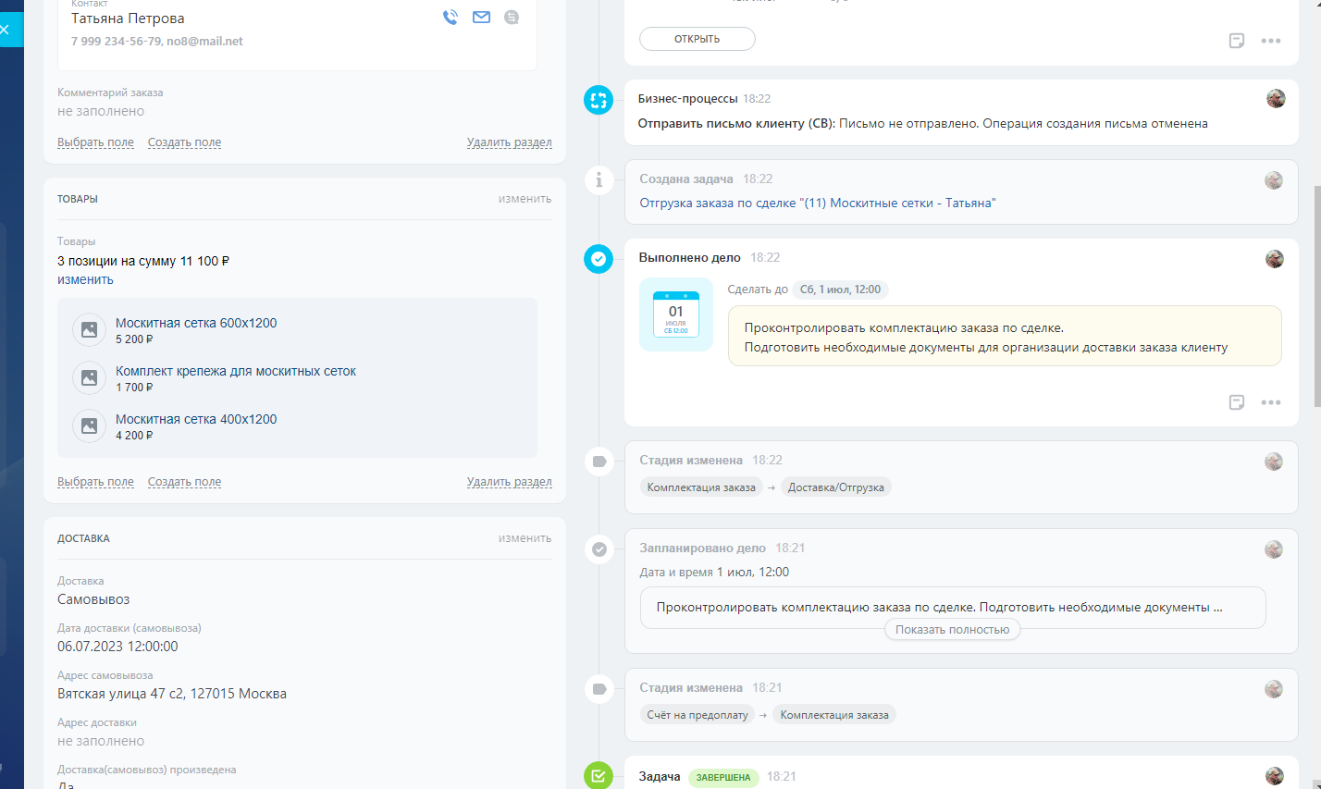The width and height of the screenshot is (1321, 789).
Task: Open product Москитная сетка 600x1200
Action: [x=196, y=323]
